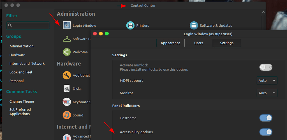287x140 pixels.
Task: Select Hardware group in sidebar
Action: (17, 55)
